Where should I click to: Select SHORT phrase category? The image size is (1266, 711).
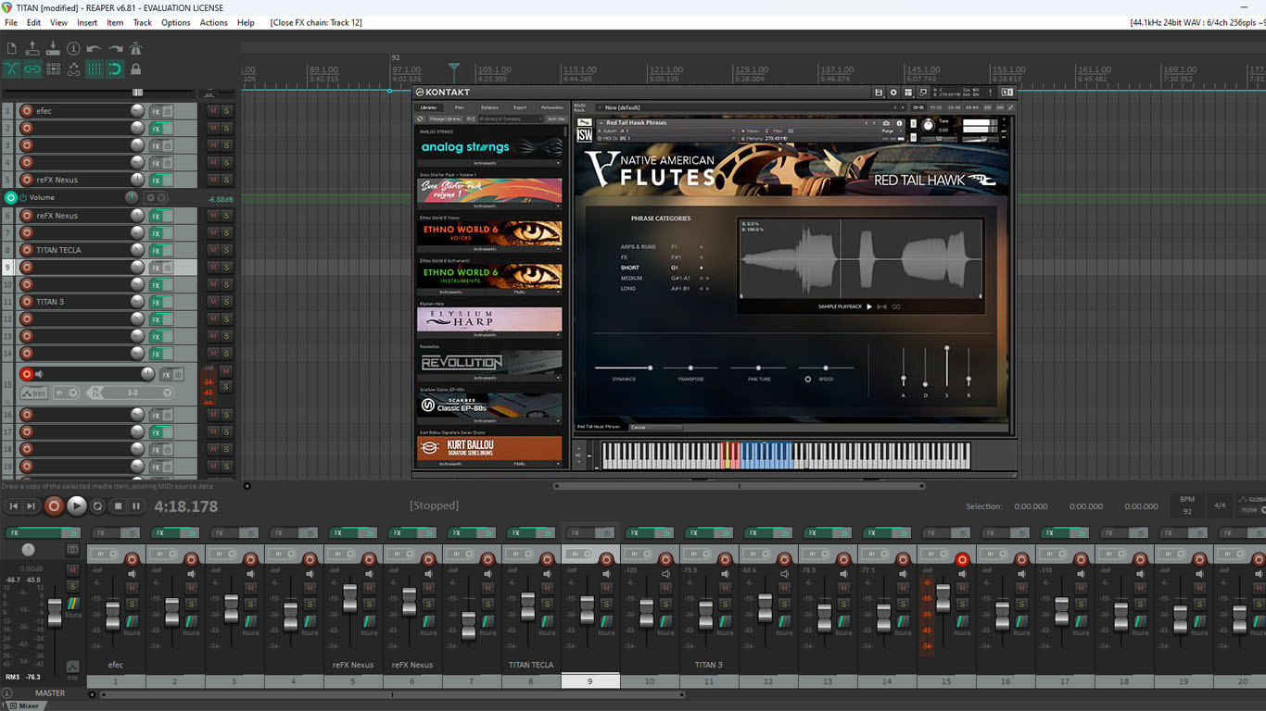[629, 268]
